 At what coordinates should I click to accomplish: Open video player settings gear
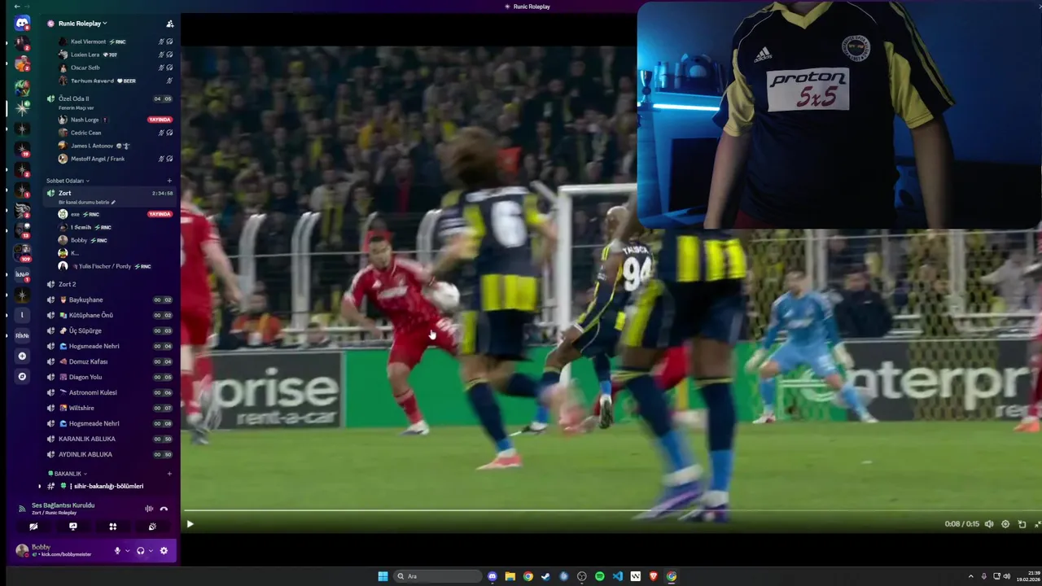pos(1005,524)
